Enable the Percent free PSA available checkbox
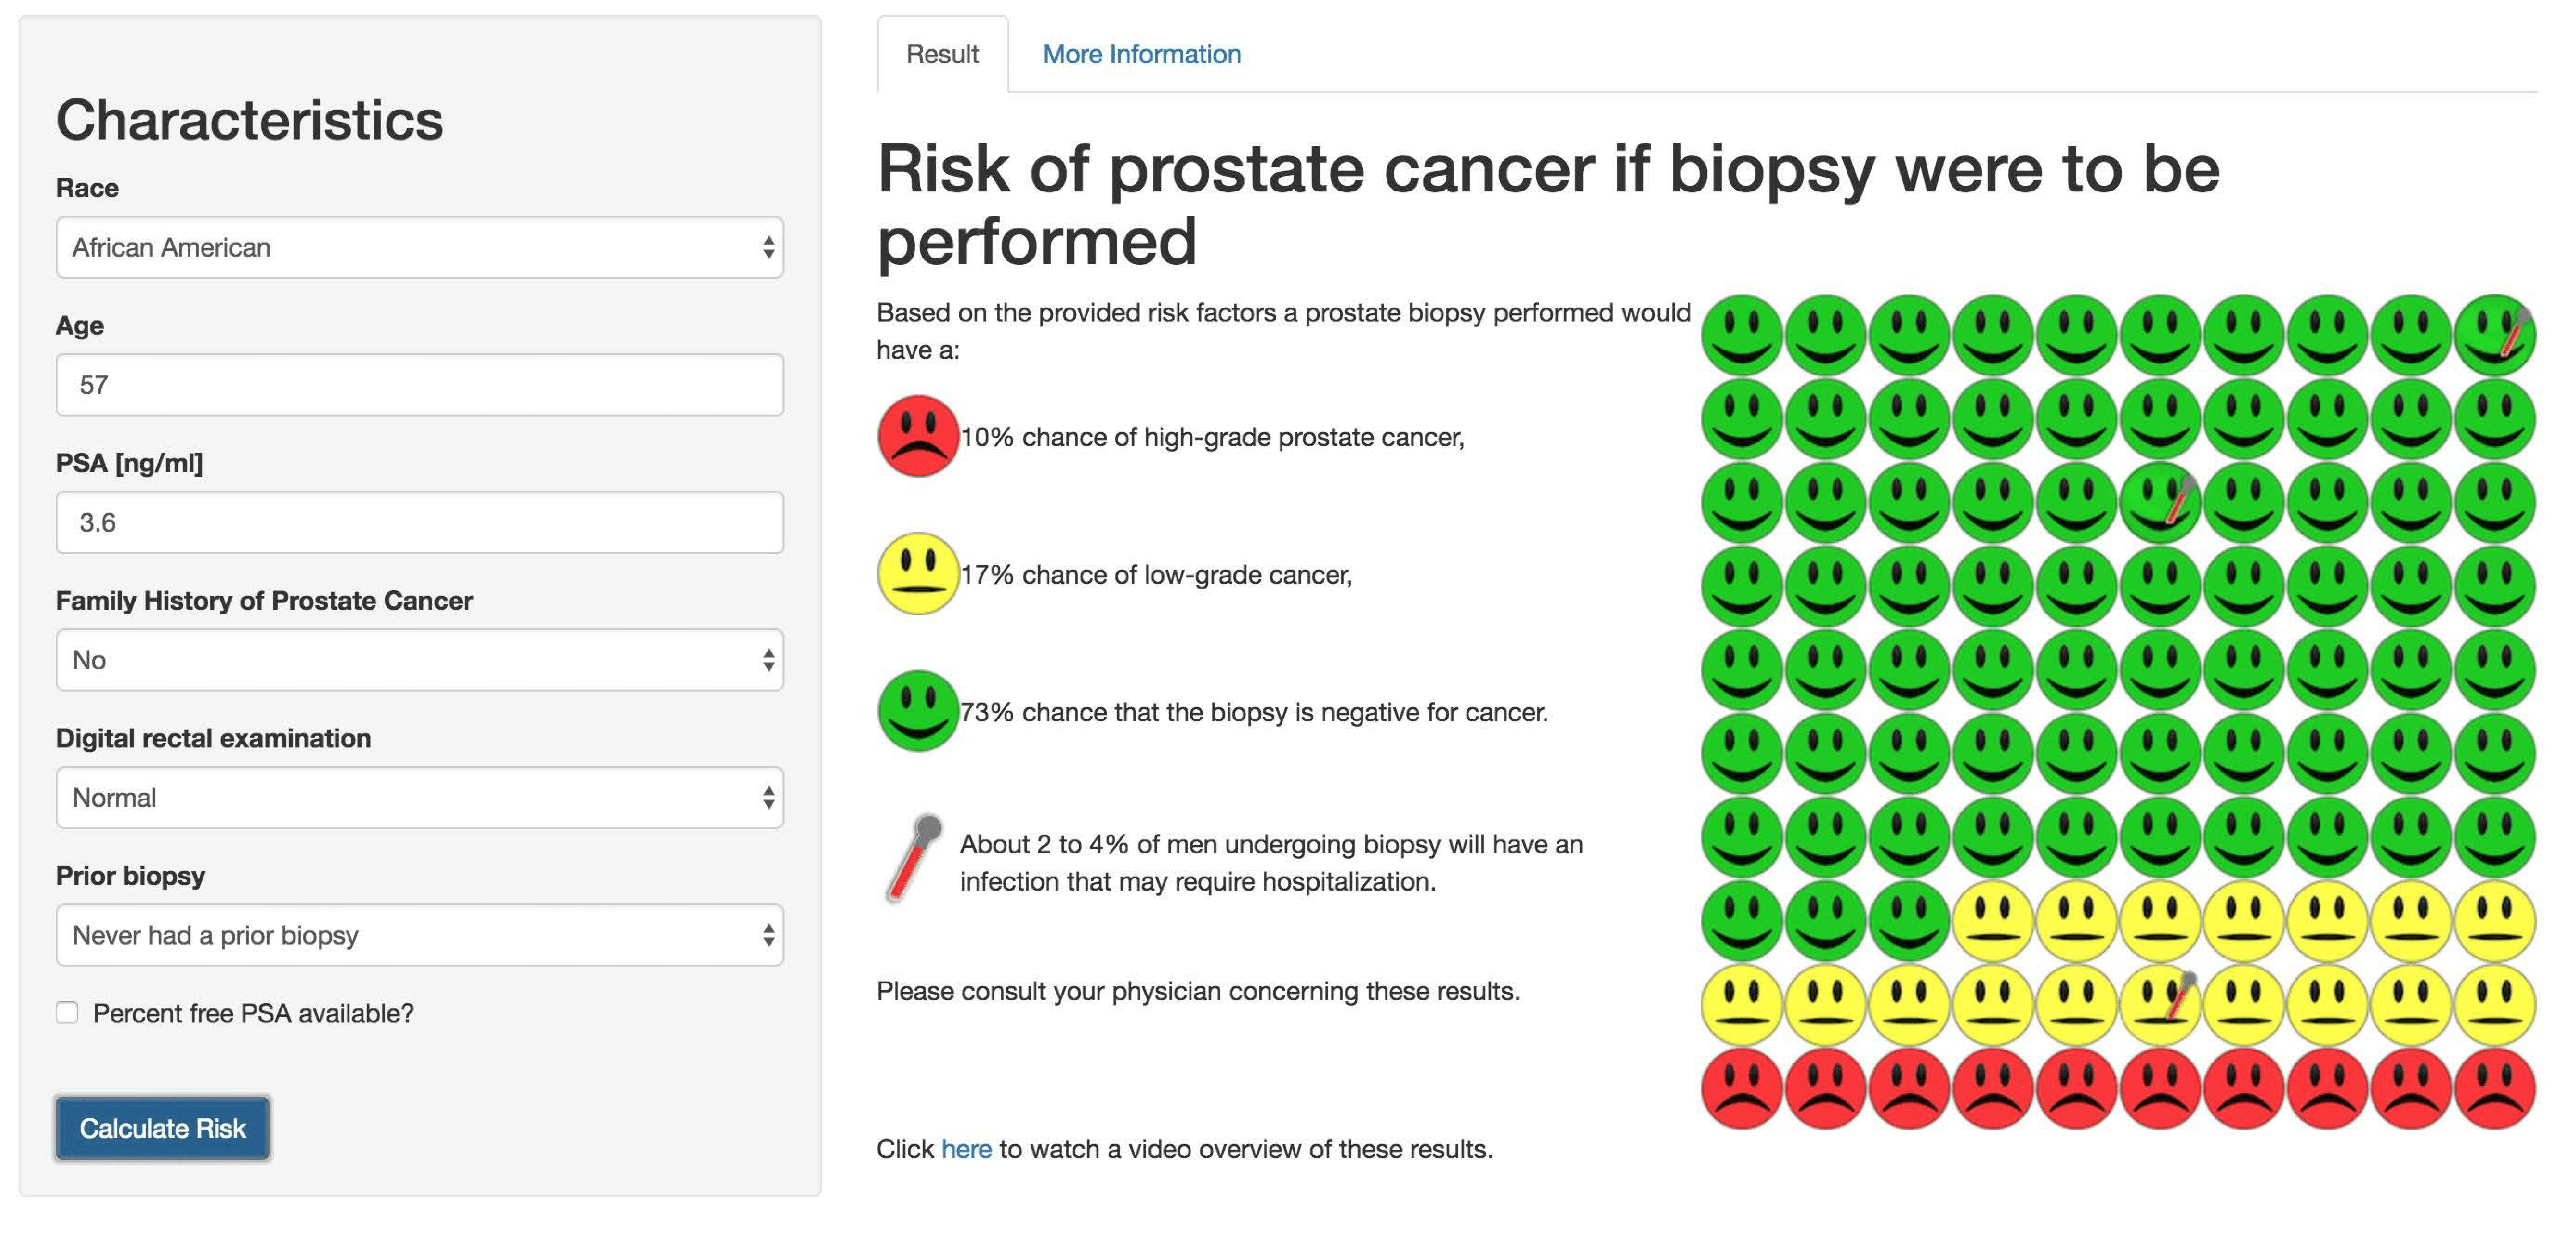Viewport: 2576px width, 1253px height. click(67, 1013)
